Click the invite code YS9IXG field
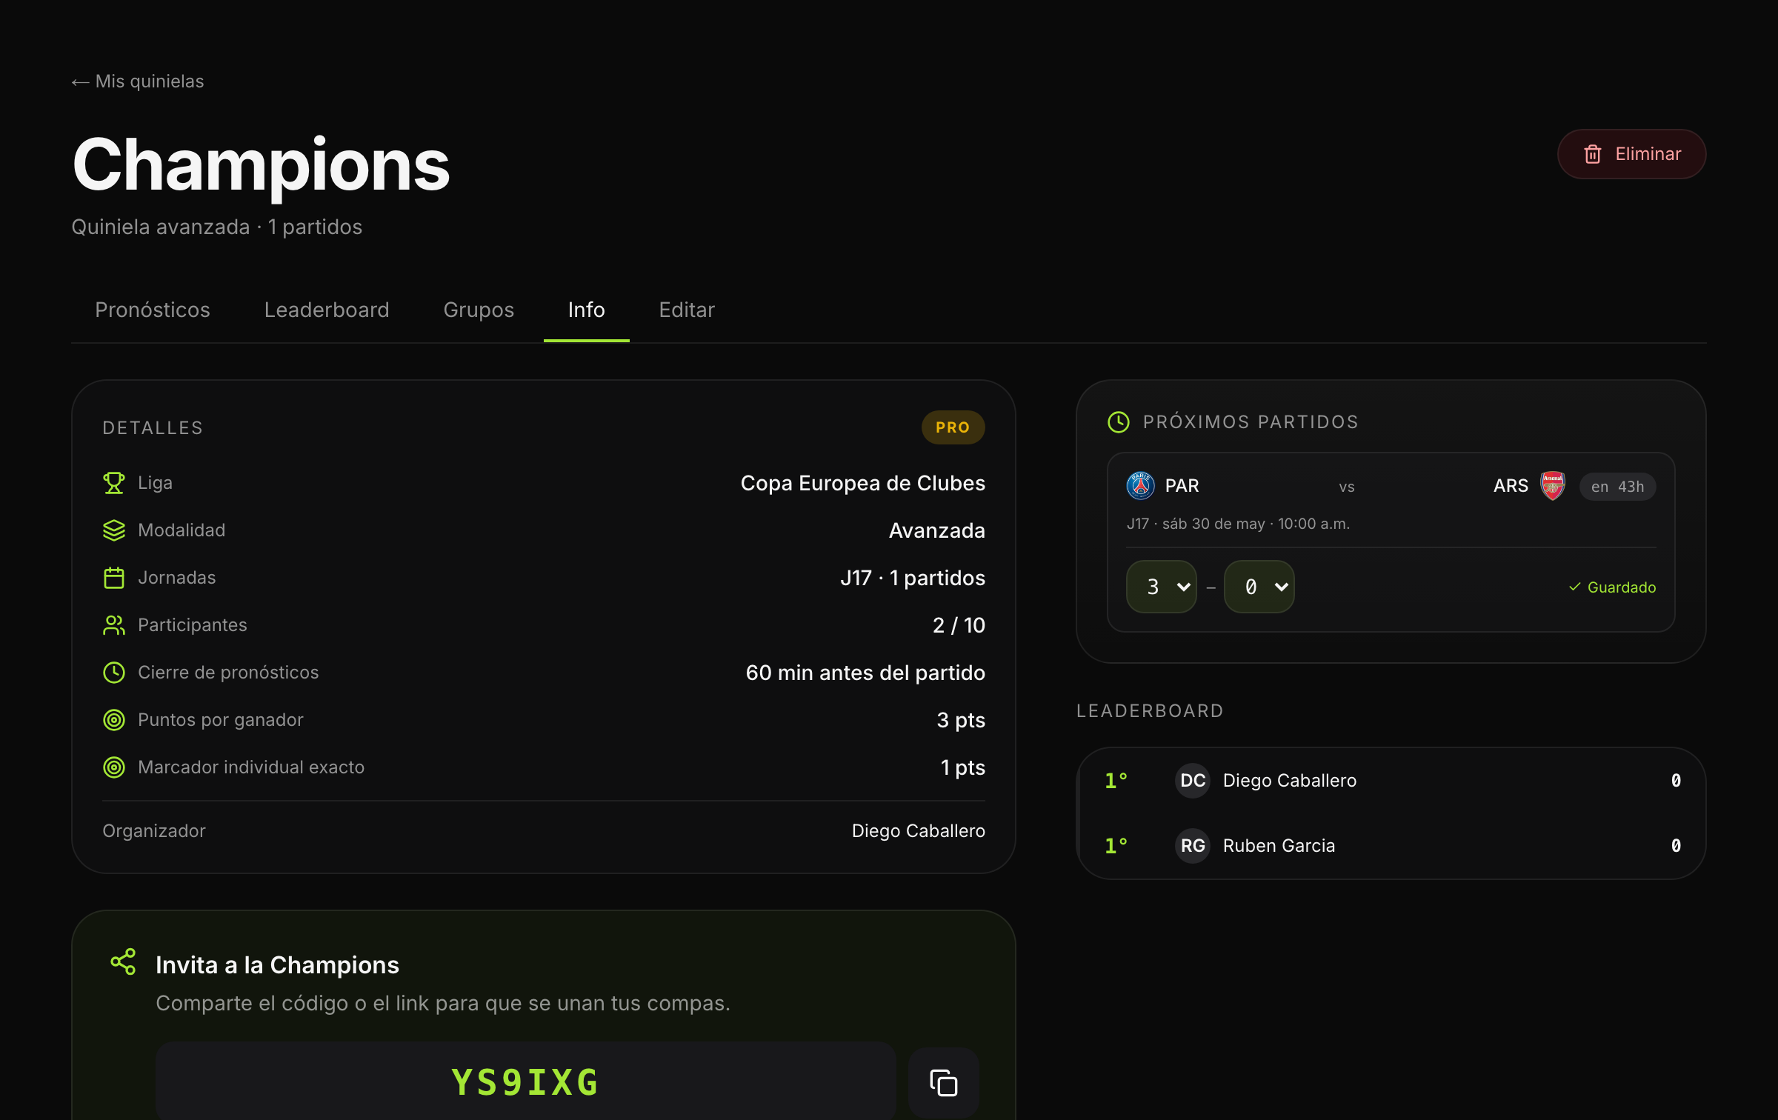1778x1120 pixels. click(x=525, y=1081)
